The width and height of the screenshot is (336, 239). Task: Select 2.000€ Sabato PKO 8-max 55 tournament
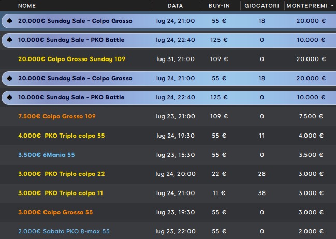pyautogui.click(x=64, y=232)
